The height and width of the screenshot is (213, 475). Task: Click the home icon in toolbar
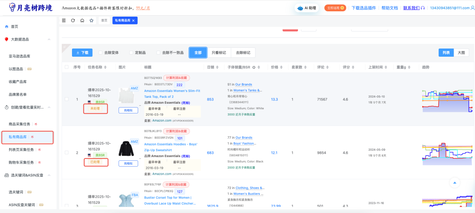[x=82, y=20]
